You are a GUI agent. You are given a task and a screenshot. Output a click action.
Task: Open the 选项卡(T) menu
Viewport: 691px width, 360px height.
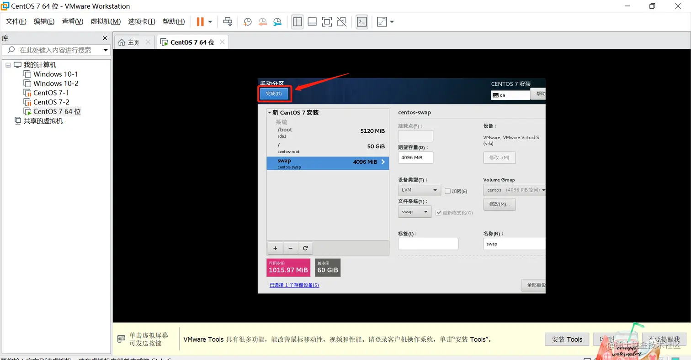pyautogui.click(x=142, y=21)
